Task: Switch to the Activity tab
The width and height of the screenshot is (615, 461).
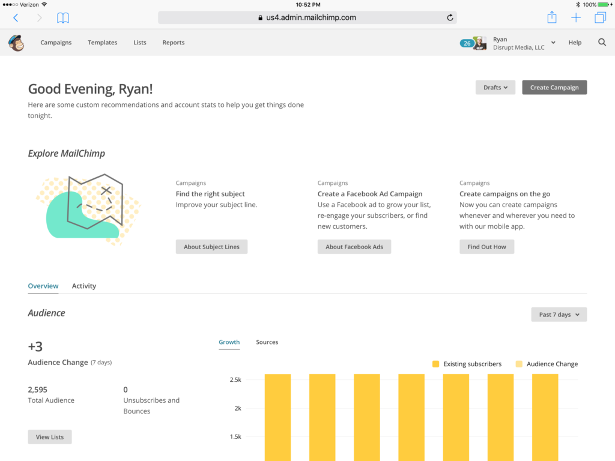Action: tap(84, 286)
